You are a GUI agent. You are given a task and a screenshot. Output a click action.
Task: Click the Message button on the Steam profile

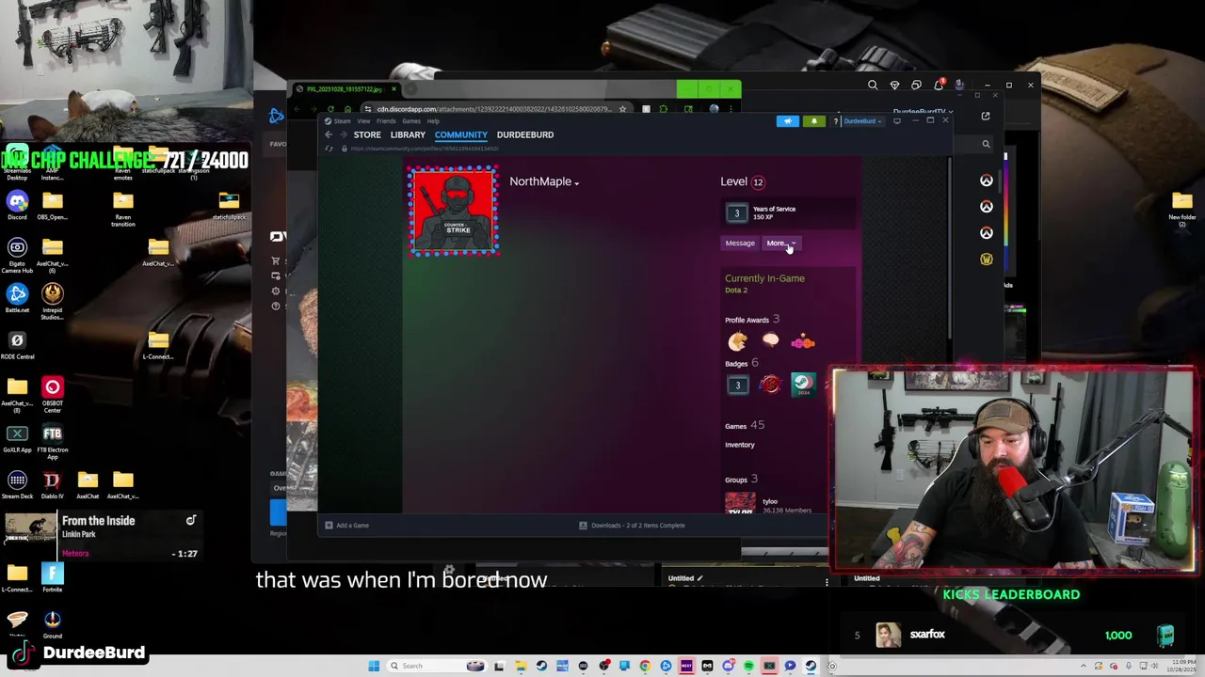click(x=740, y=244)
